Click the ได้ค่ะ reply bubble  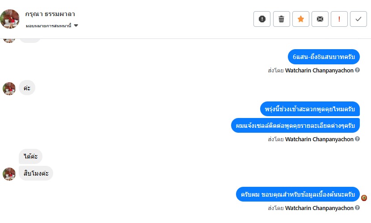click(x=30, y=156)
